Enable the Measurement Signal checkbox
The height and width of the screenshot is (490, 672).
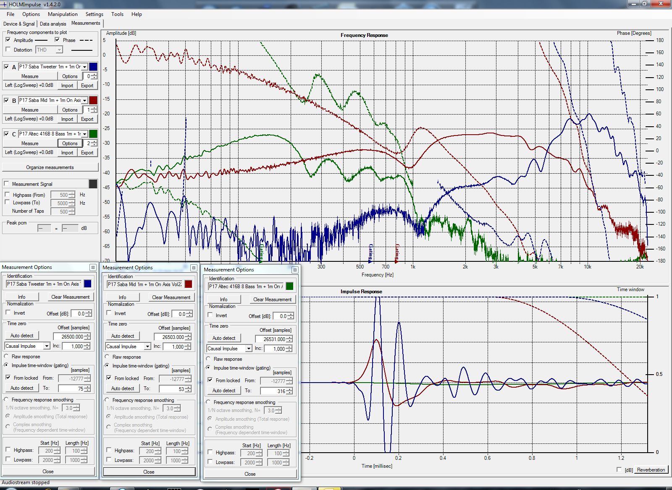coord(6,184)
